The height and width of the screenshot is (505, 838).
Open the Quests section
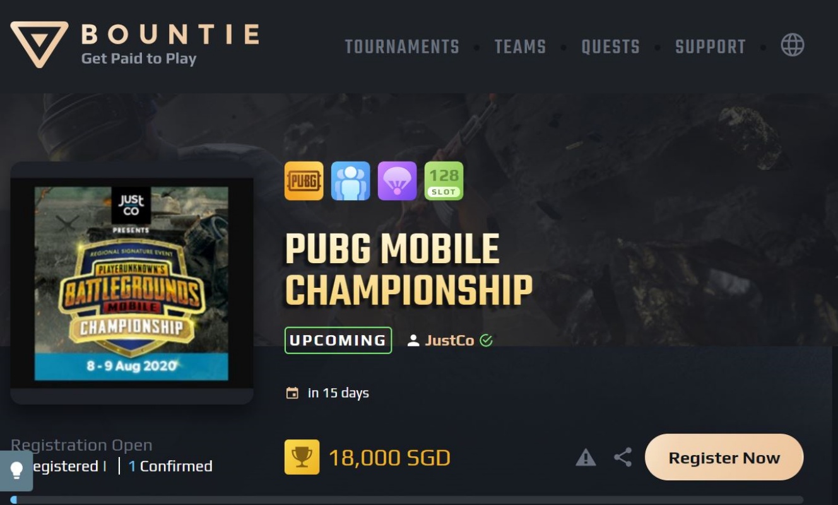tap(610, 47)
